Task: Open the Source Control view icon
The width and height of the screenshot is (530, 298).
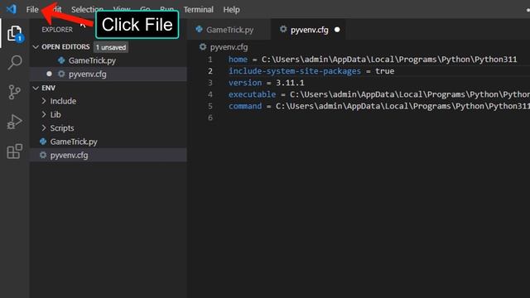Action: [x=15, y=92]
